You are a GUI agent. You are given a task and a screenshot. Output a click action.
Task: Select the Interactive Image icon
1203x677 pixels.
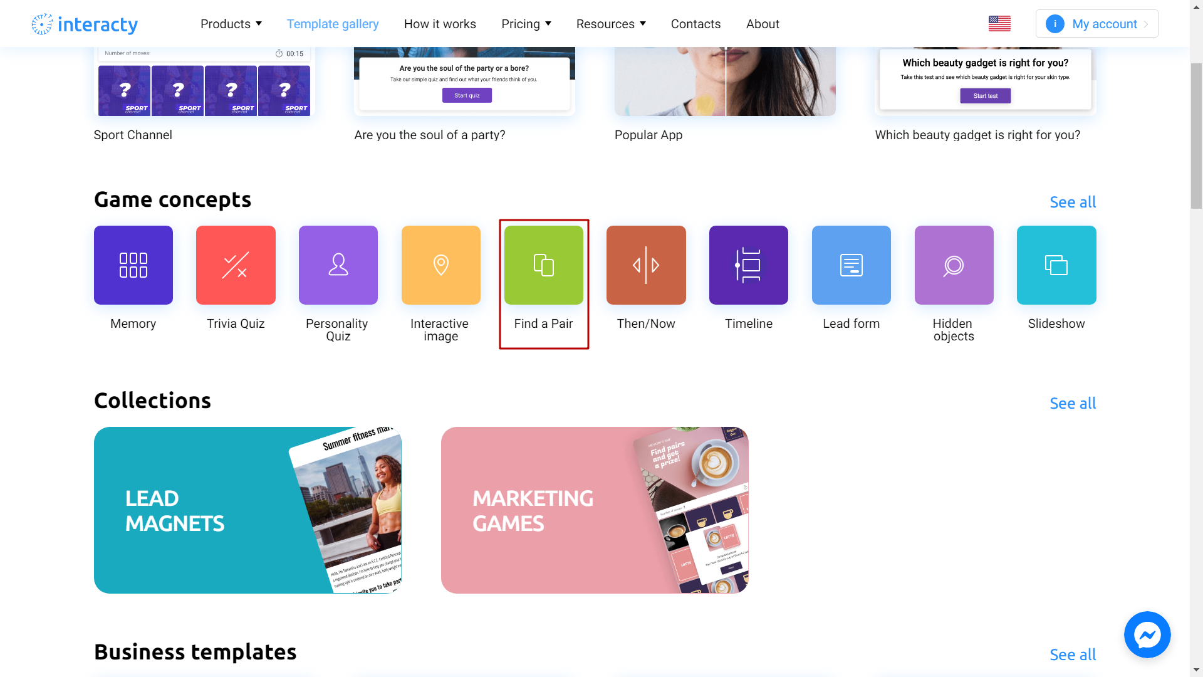click(x=440, y=265)
